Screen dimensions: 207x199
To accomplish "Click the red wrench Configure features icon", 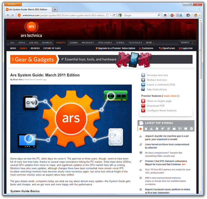I will pyautogui.click(x=143, y=111).
